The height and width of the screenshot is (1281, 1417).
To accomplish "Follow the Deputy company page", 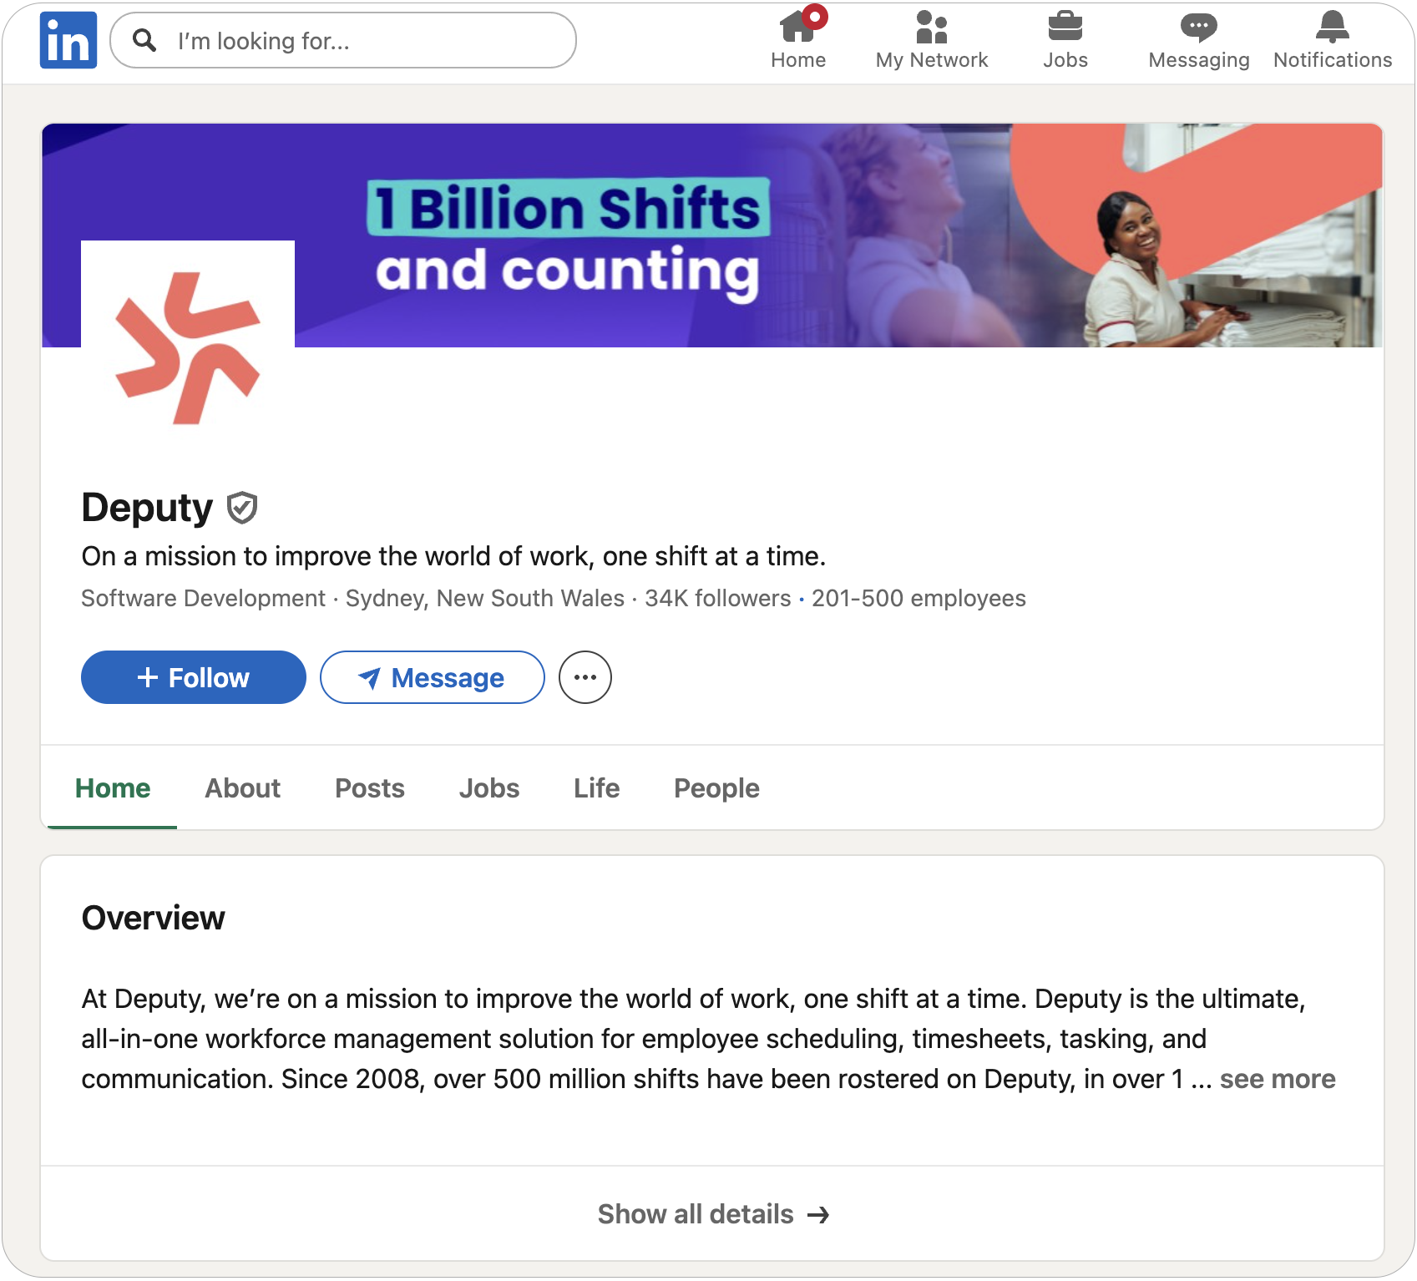I will [194, 677].
